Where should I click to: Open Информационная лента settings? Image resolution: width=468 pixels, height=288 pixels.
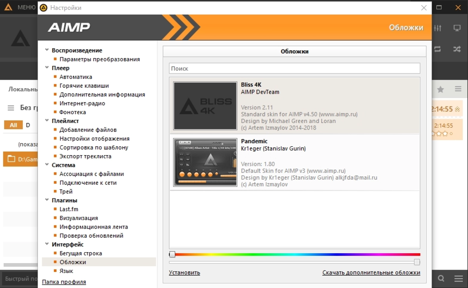pos(94,227)
